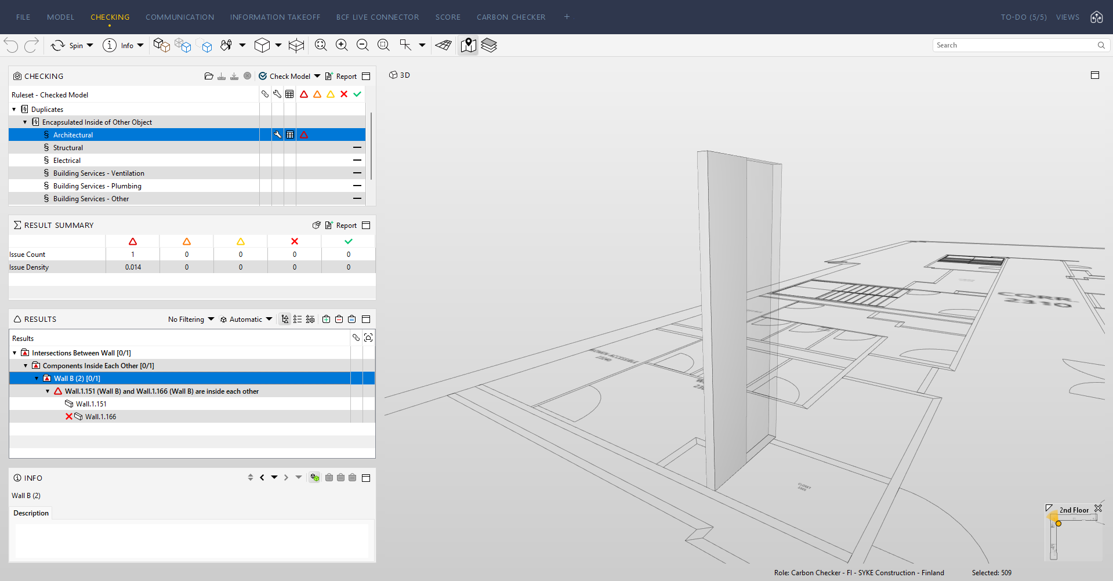Click the open ruleset folder icon

pyautogui.click(x=209, y=76)
